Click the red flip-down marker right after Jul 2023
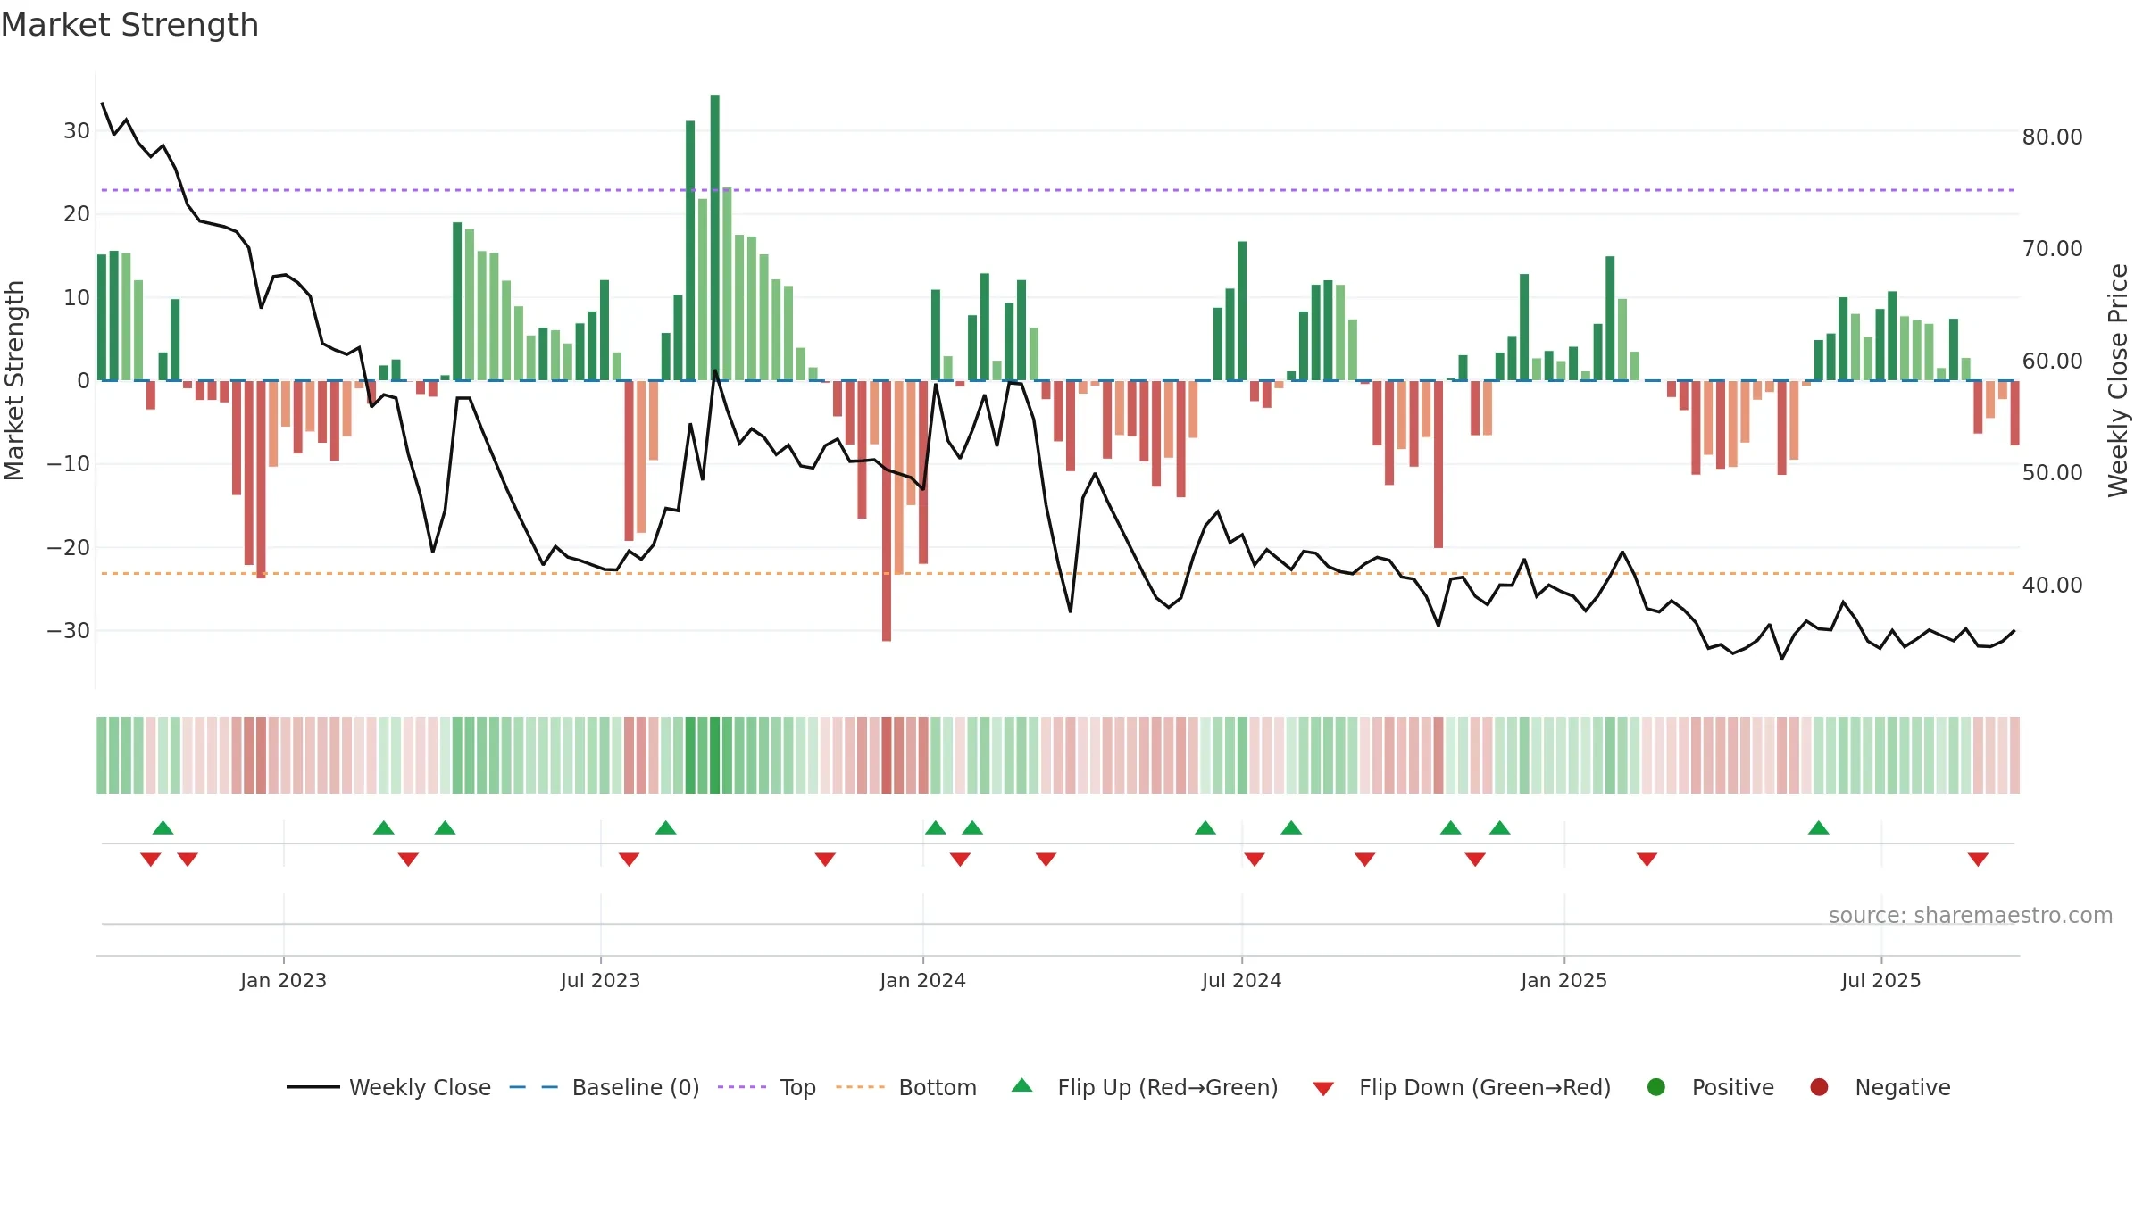This screenshot has width=2143, height=1205. pos(629,859)
